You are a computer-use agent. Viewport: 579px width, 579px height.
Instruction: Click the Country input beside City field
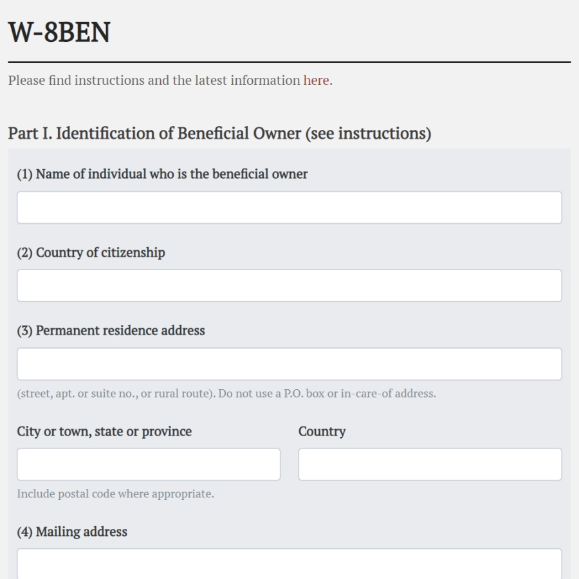click(x=430, y=464)
